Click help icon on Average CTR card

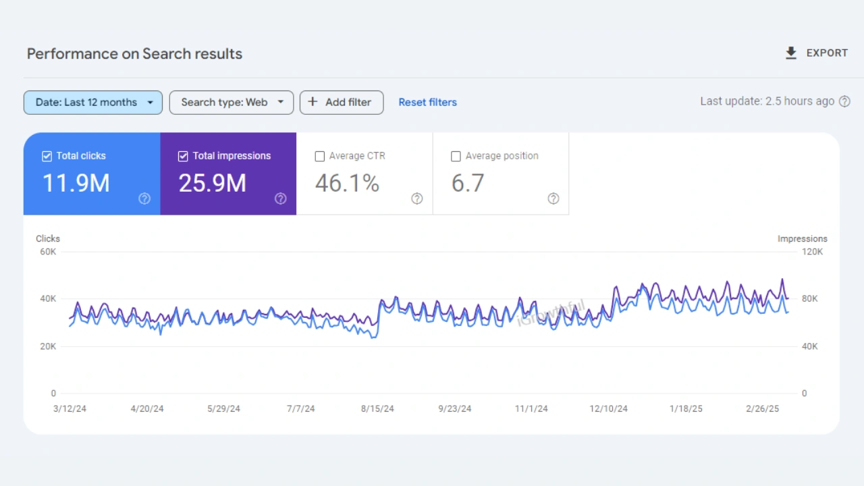[417, 198]
